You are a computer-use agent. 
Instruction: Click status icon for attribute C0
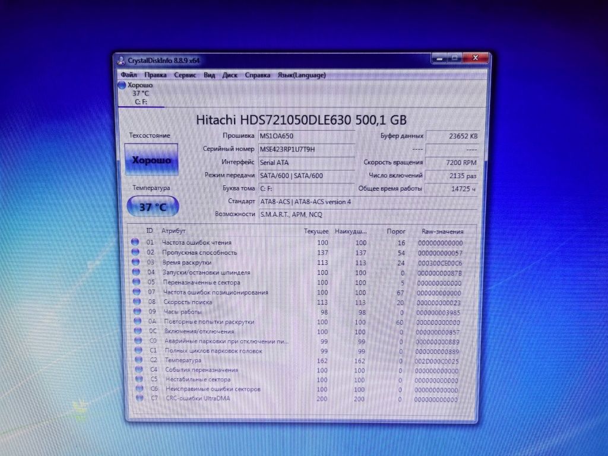click(138, 340)
